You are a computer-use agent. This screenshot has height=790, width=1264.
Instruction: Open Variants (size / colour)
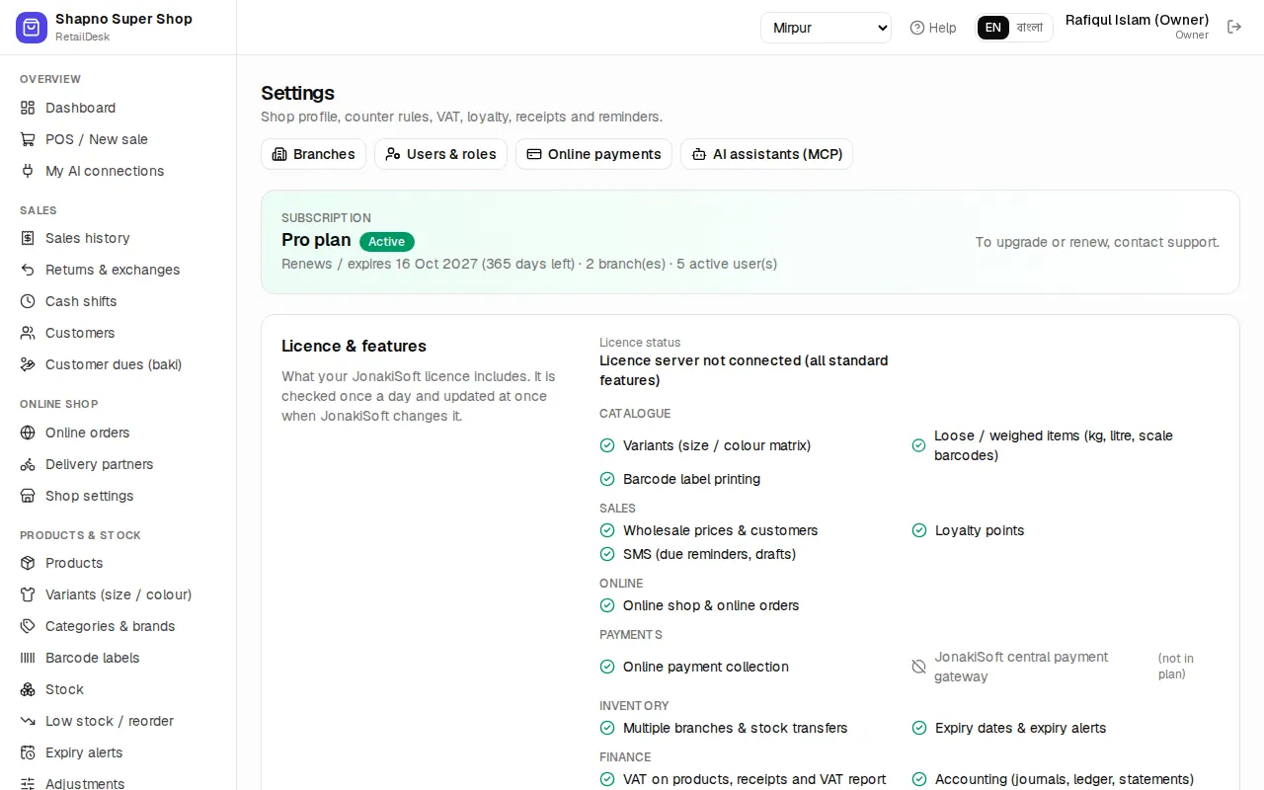click(x=118, y=594)
